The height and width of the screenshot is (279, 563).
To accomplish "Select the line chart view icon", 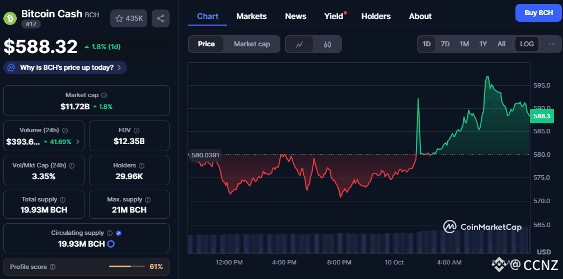I will tap(299, 44).
